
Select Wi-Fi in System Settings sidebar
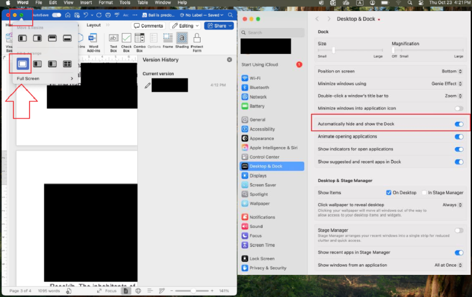[272, 78]
